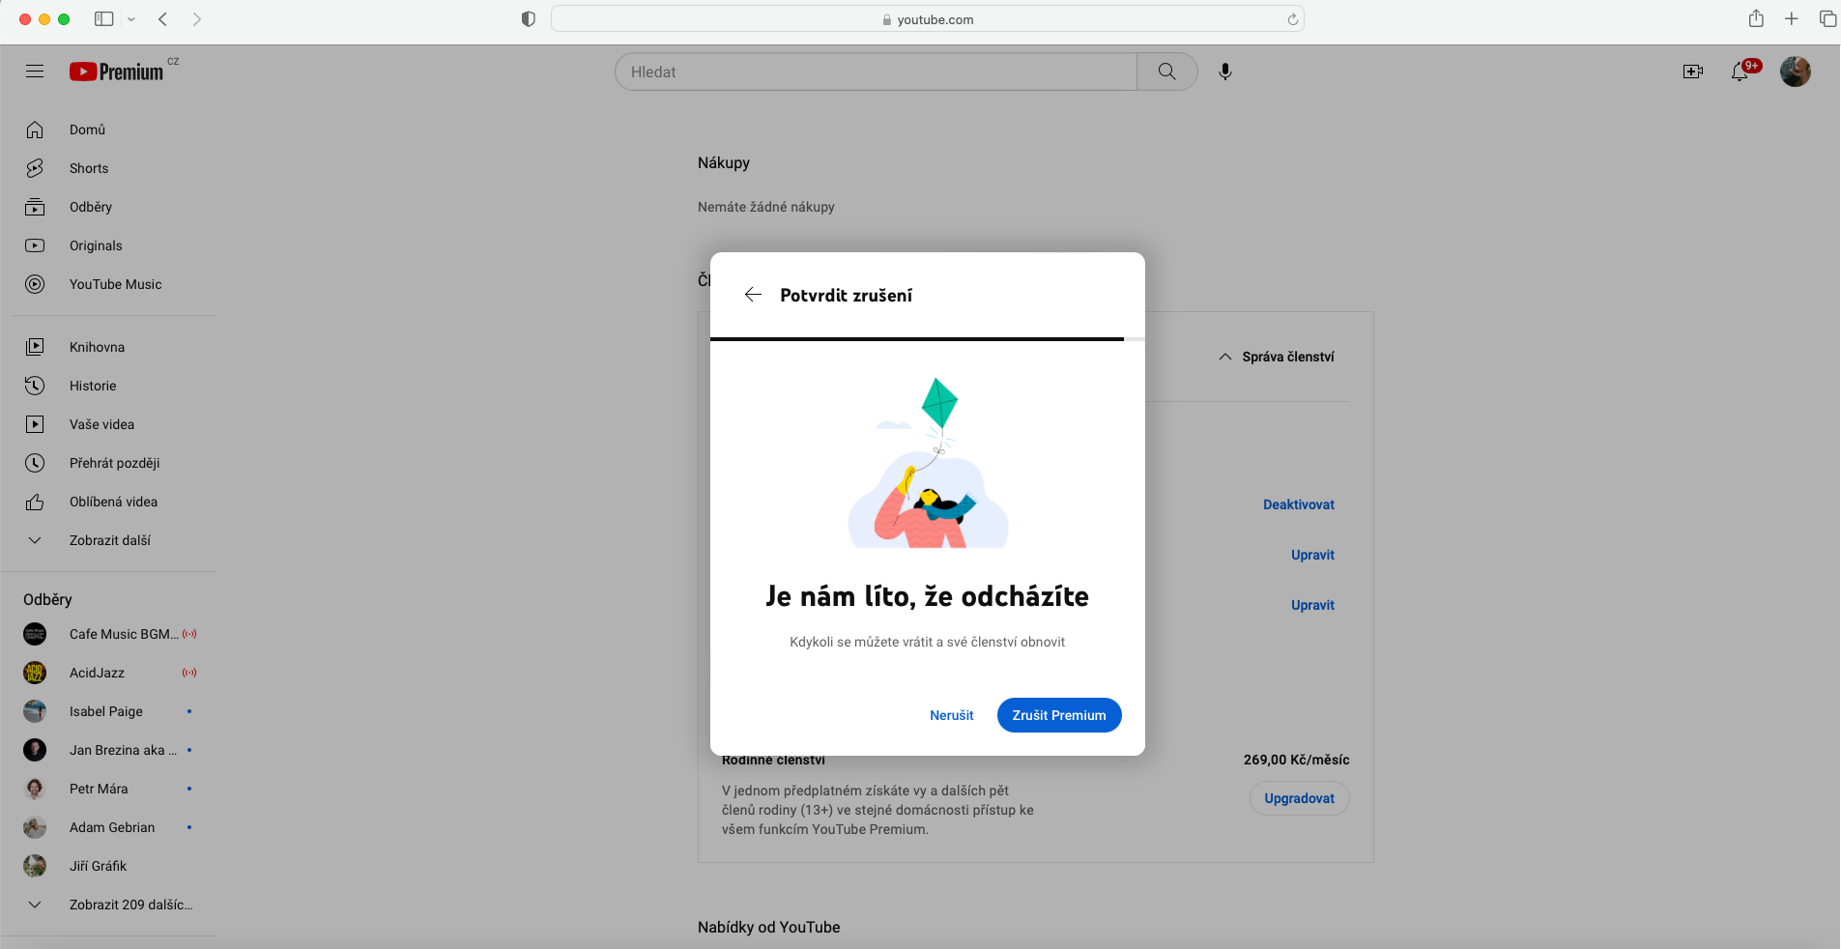Expand Zobrazit další in sidebar
This screenshot has height=949, width=1841.
[x=109, y=540]
